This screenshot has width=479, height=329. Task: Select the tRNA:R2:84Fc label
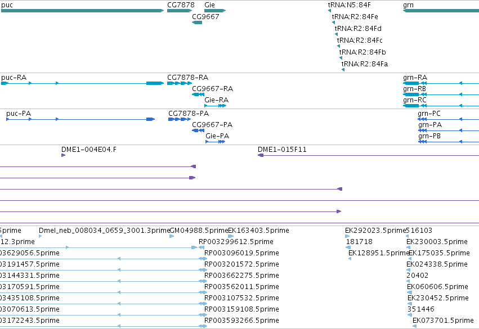(360, 40)
